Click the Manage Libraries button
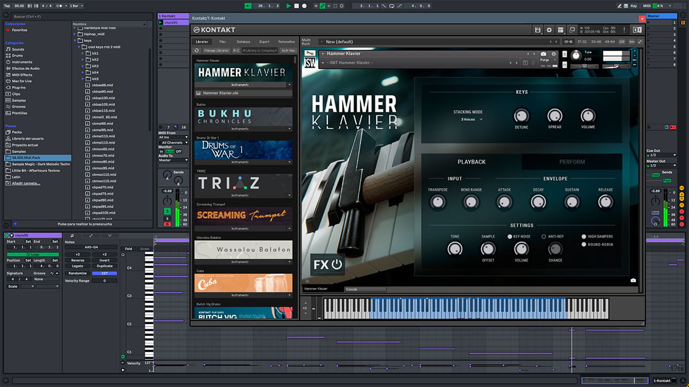This screenshot has width=689, height=387. tap(216, 50)
